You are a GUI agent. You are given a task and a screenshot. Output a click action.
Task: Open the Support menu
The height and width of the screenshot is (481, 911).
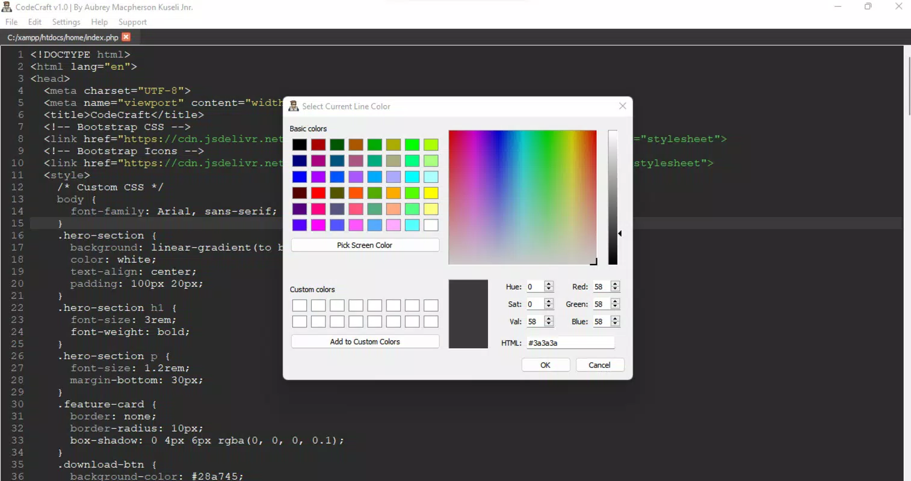[x=132, y=22]
